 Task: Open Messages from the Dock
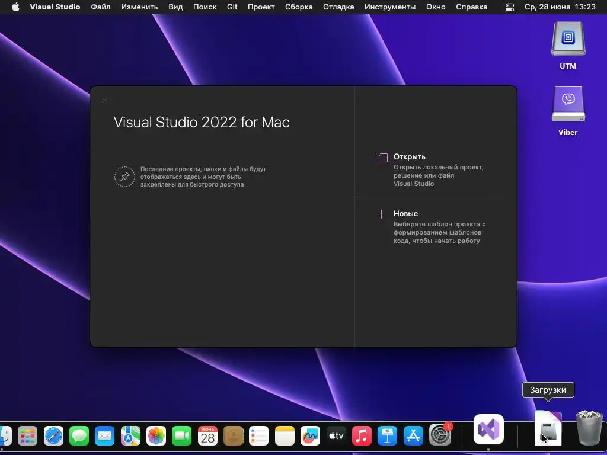[79, 436]
